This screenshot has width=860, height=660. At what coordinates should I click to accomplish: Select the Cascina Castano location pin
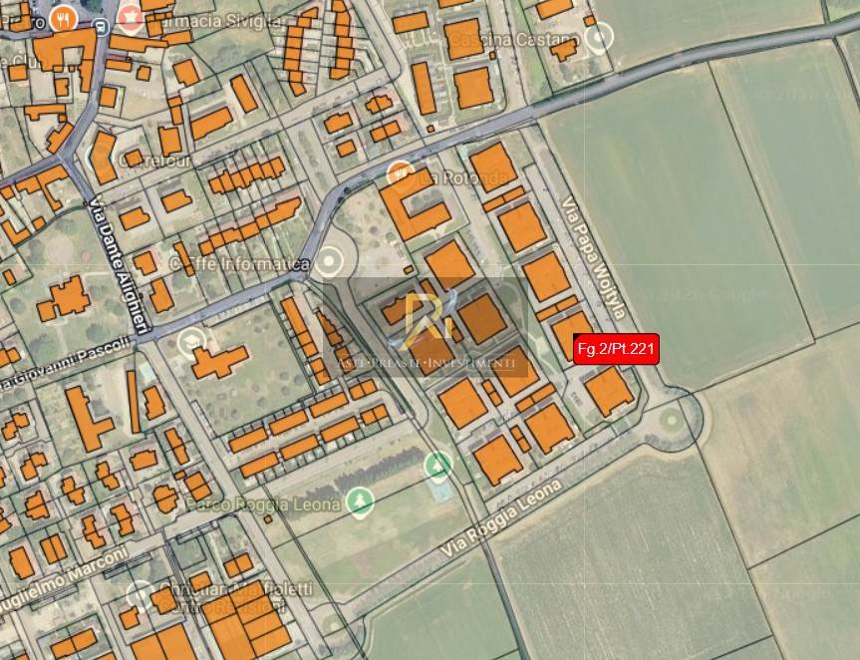599,37
